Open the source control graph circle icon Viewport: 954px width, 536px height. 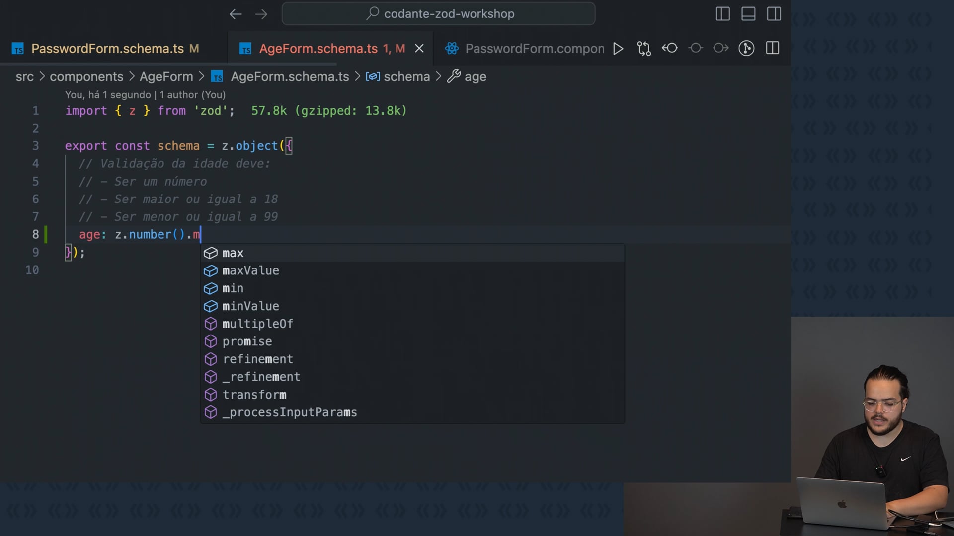tap(746, 48)
